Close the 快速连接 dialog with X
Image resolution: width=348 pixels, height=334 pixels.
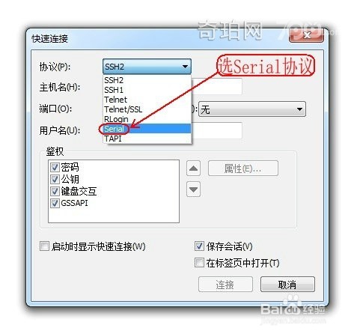307,35
